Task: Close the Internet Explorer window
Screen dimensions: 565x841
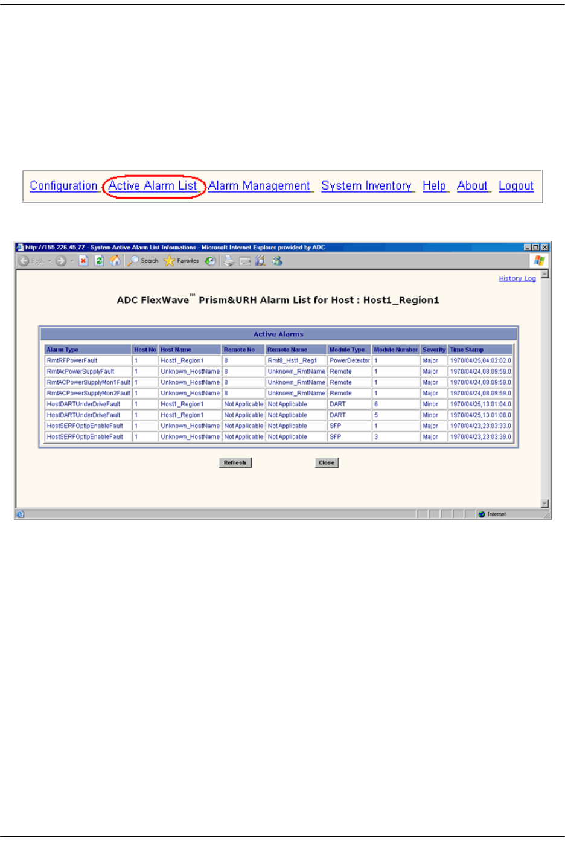Action: (x=544, y=247)
